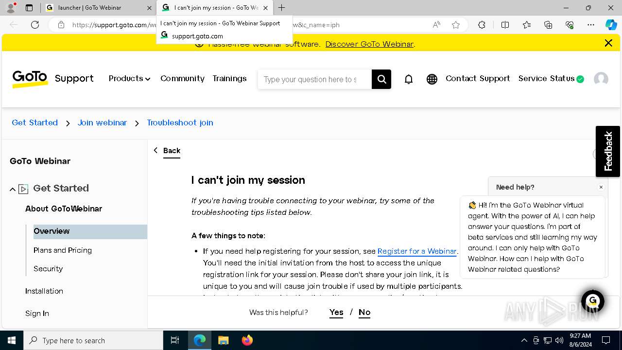
Task: Navigate to Troubleshoot join breadcrumb
Action: click(180, 122)
